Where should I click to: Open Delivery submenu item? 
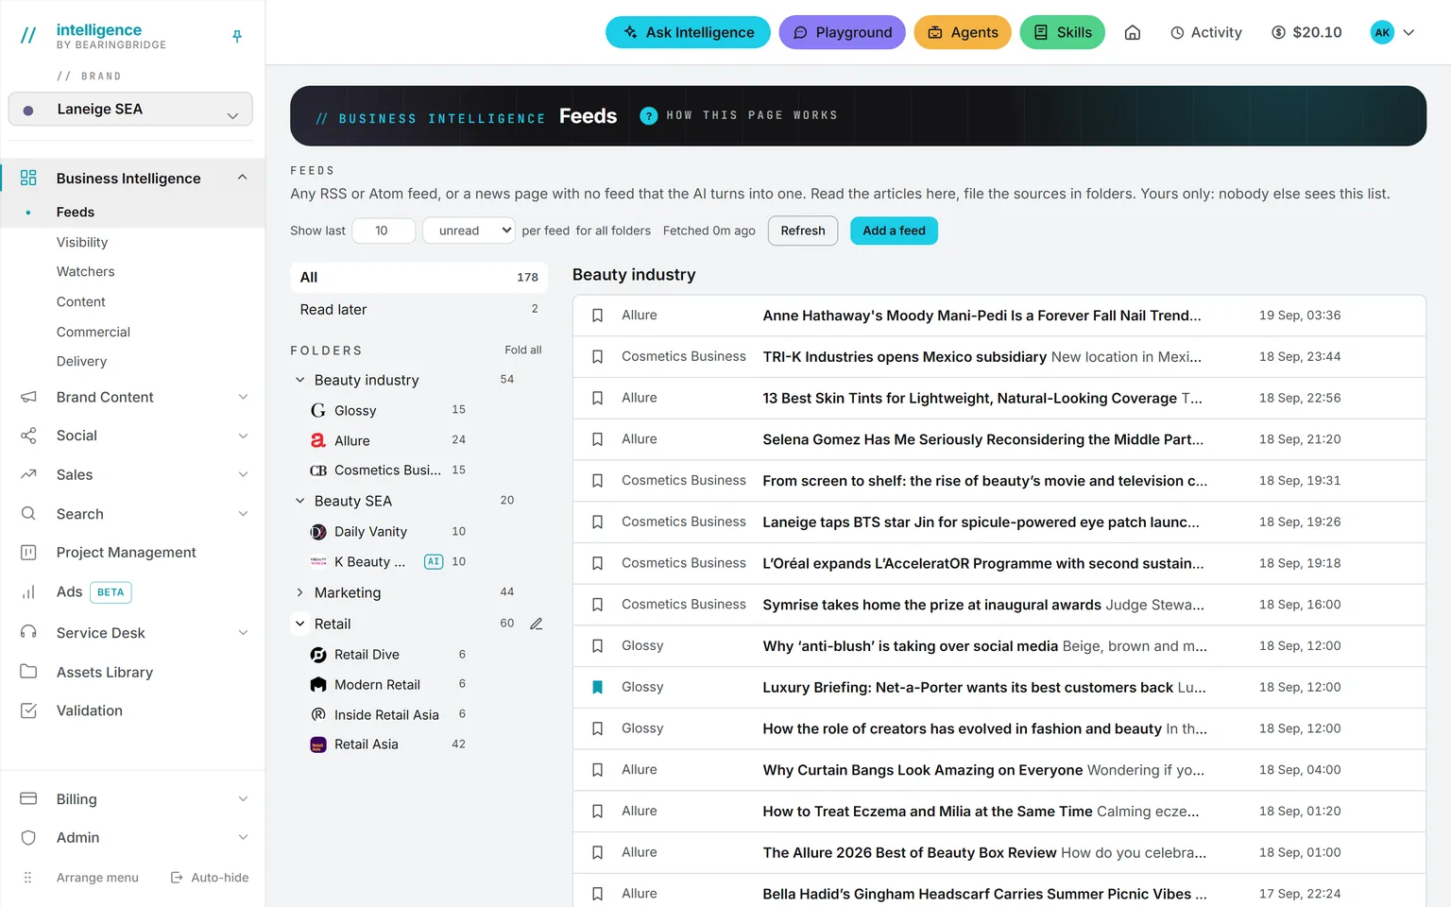(82, 362)
